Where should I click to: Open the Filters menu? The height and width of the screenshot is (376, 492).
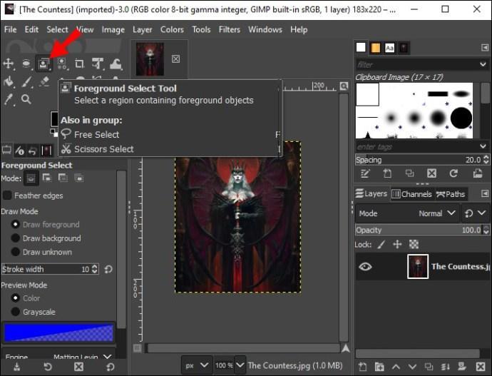click(x=230, y=29)
